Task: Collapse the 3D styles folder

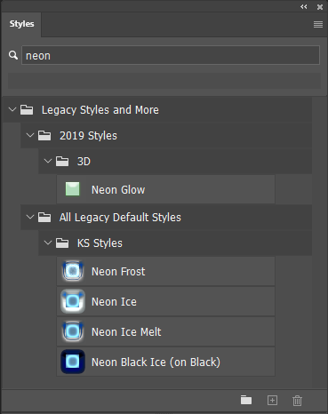Action: pos(48,161)
